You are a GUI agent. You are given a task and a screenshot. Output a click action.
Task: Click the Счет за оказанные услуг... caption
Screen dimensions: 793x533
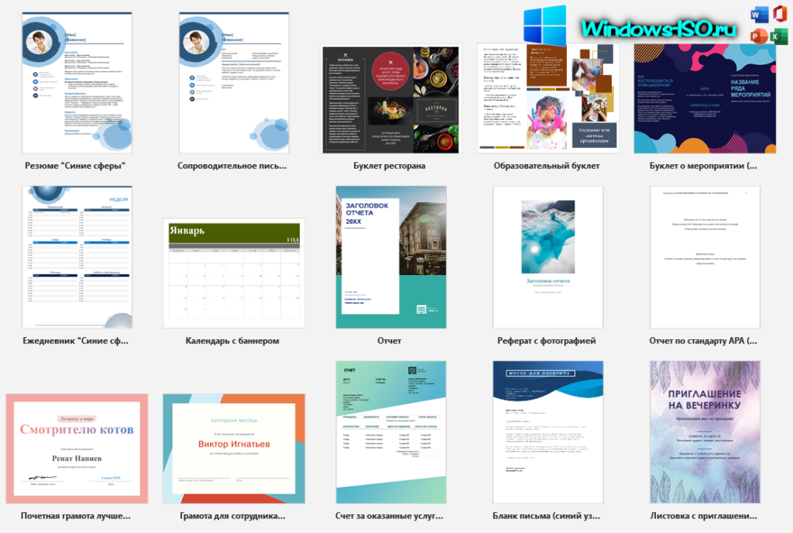tap(389, 516)
